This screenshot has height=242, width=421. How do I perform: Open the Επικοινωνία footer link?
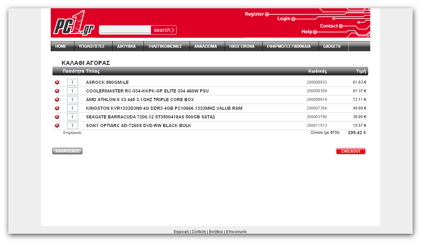point(236,231)
